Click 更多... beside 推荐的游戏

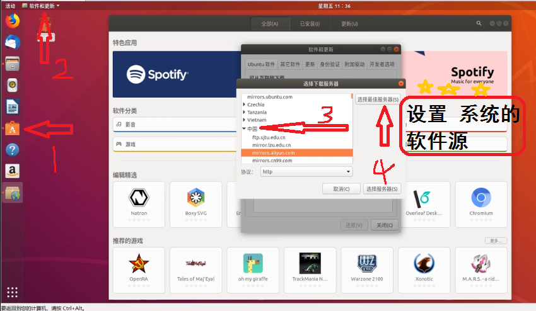click(496, 240)
